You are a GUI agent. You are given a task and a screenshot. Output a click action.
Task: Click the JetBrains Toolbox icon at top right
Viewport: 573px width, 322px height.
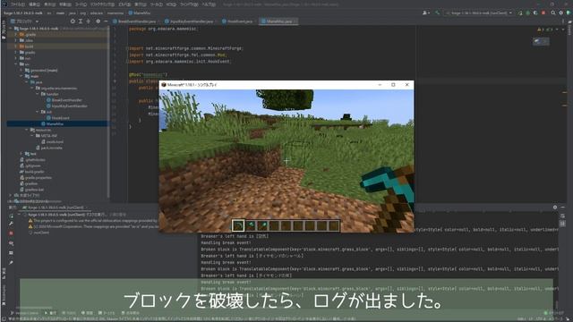569,13
